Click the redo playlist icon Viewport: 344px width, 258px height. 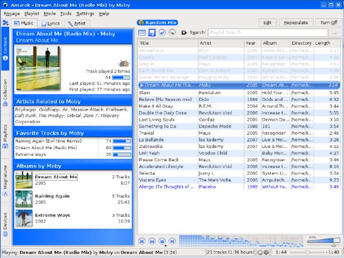click(x=172, y=33)
